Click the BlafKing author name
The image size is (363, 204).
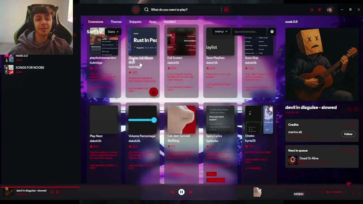(x=173, y=141)
